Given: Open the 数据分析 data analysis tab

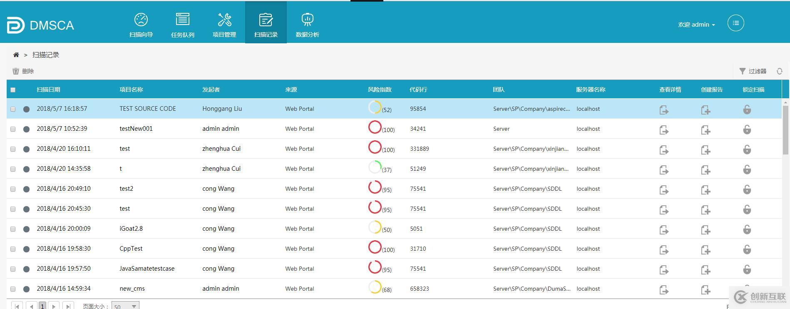Looking at the screenshot, I should (308, 25).
